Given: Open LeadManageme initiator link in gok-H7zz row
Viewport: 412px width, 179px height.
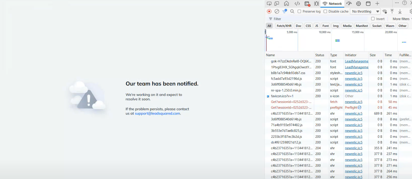Looking at the screenshot, I should (357, 61).
